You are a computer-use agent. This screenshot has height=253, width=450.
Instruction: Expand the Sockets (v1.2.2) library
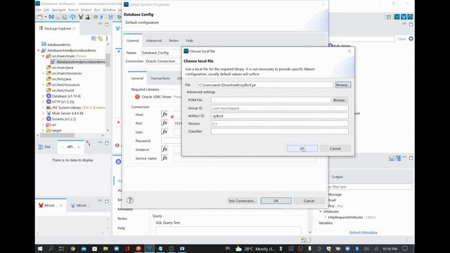pyautogui.click(x=44, y=119)
